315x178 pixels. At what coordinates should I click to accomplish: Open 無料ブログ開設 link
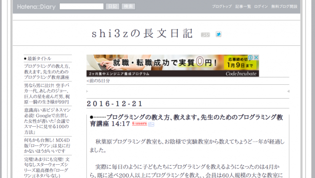pos(284,6)
